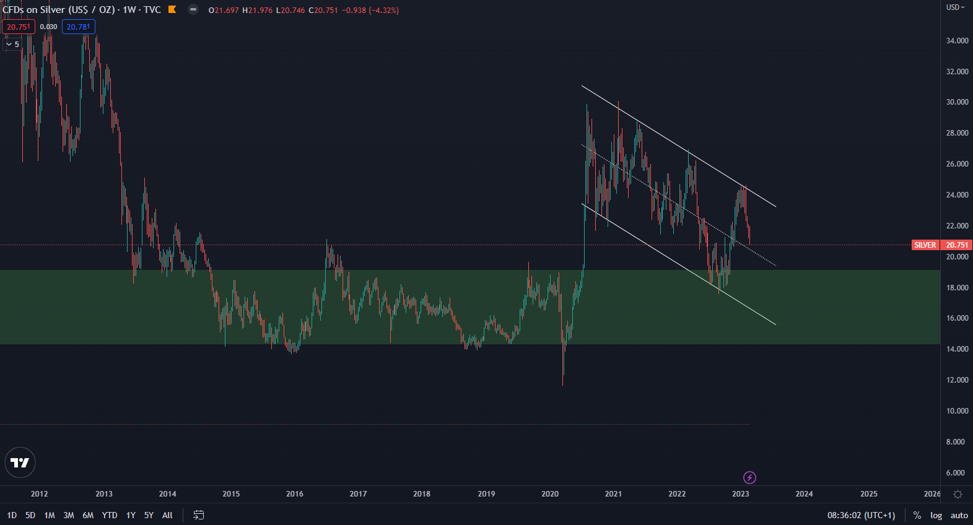Image resolution: width=973 pixels, height=525 pixels.
Task: Expand the collapsed indicators list showing 5
Action: coord(12,45)
